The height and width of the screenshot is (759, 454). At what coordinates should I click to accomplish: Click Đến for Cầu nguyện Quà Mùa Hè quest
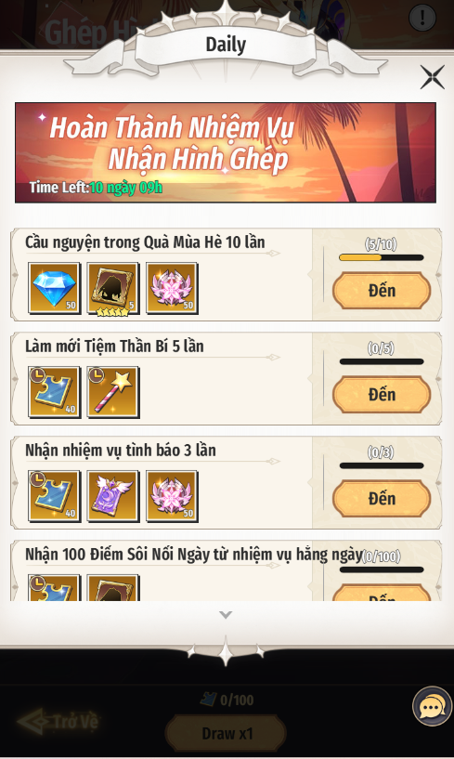pos(382,291)
